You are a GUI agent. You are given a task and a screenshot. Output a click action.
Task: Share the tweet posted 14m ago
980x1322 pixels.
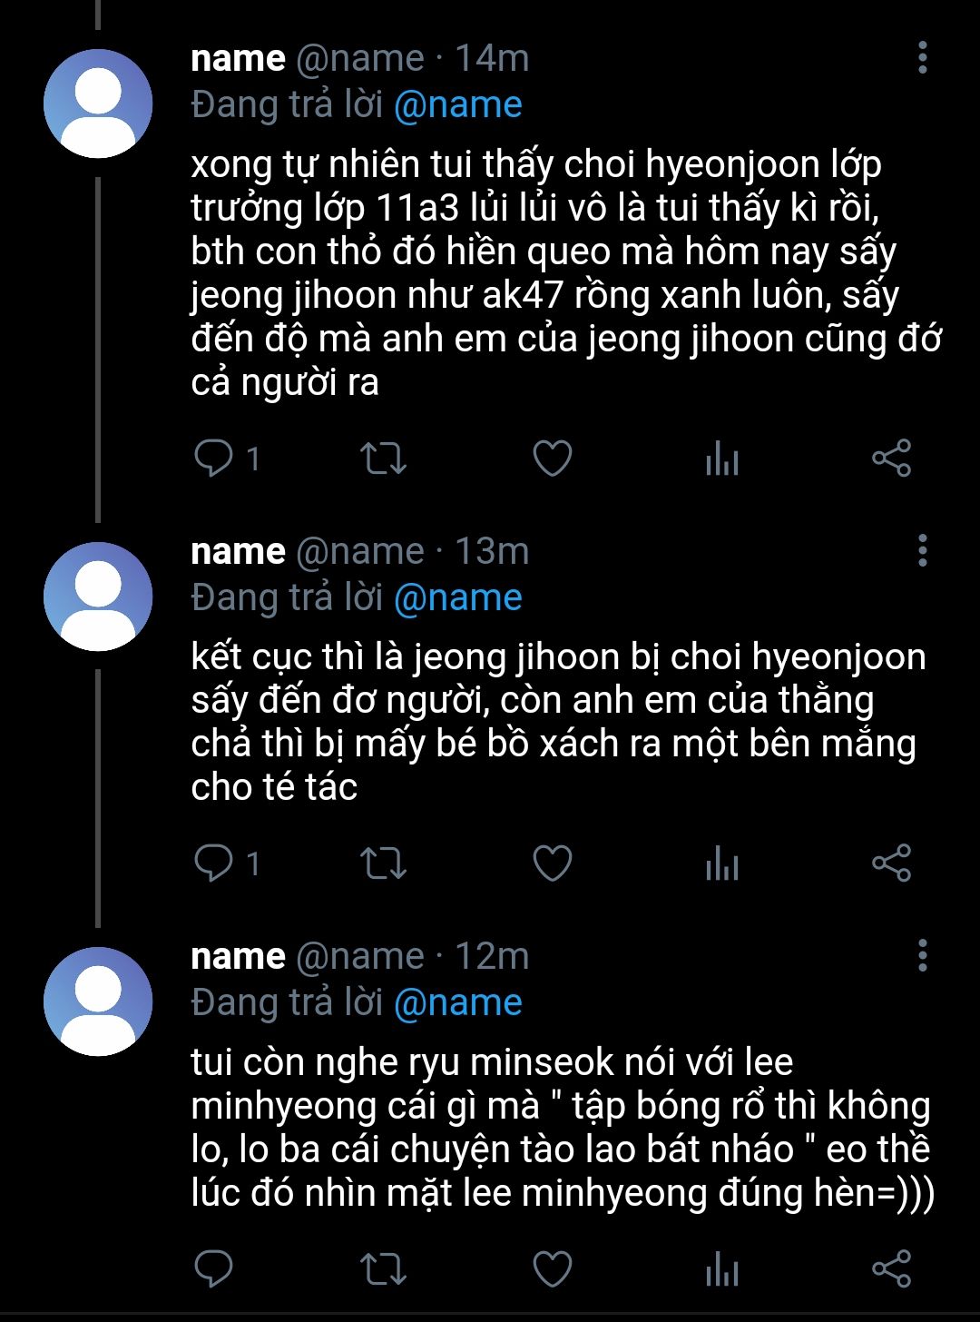click(x=891, y=459)
